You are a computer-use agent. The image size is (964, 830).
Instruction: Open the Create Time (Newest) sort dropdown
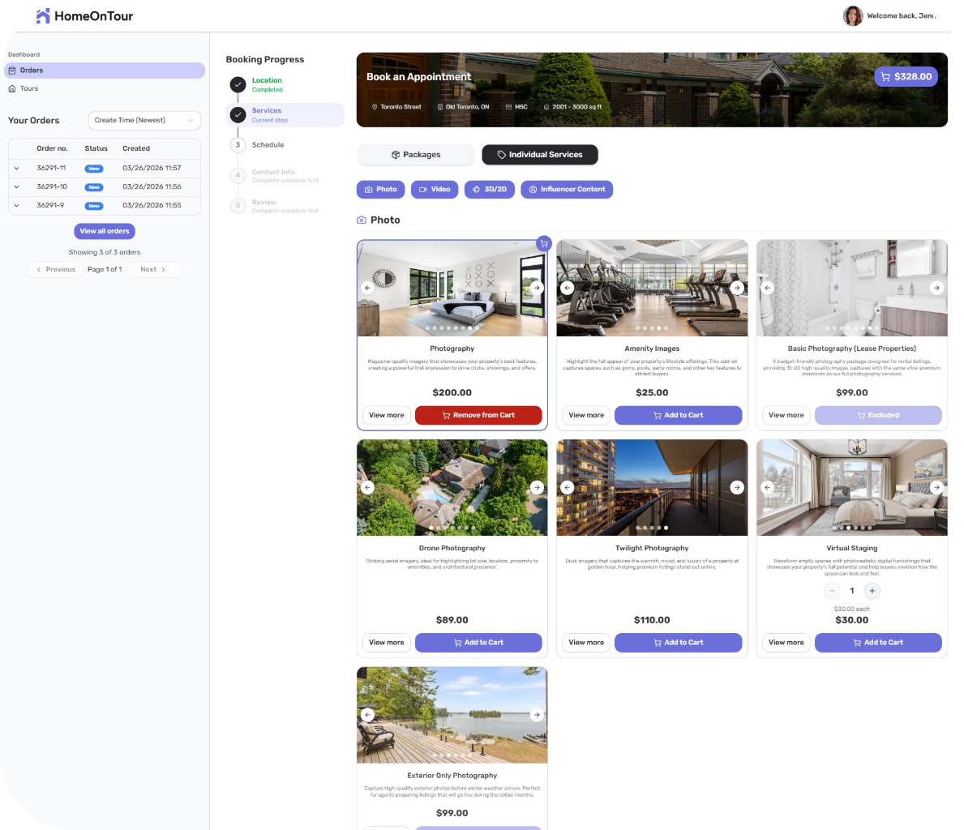tap(144, 120)
